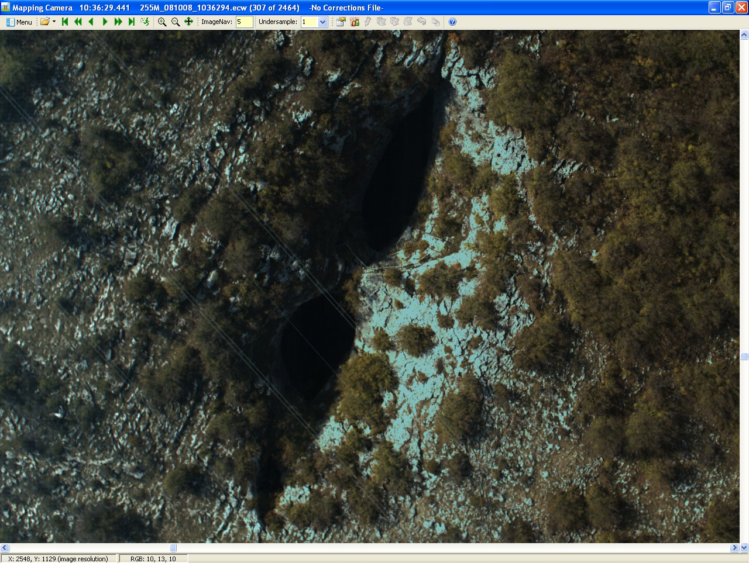Screen dimensions: 749x563
Task: Open the blue help question icon
Action: [x=452, y=22]
